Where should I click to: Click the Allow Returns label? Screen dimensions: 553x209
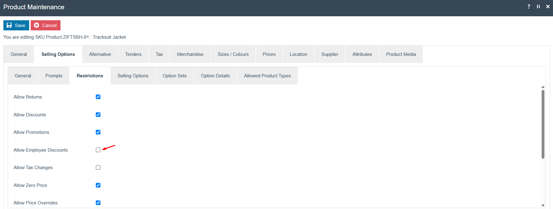tap(28, 97)
